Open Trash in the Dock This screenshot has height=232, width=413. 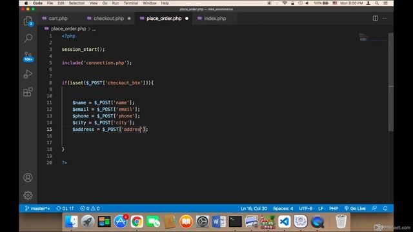341,222
